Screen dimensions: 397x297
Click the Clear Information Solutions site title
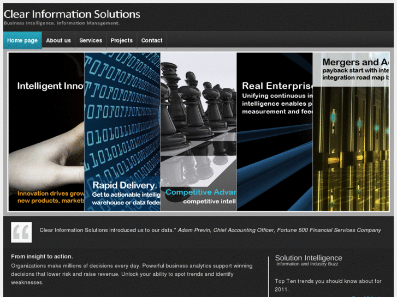[x=72, y=14]
